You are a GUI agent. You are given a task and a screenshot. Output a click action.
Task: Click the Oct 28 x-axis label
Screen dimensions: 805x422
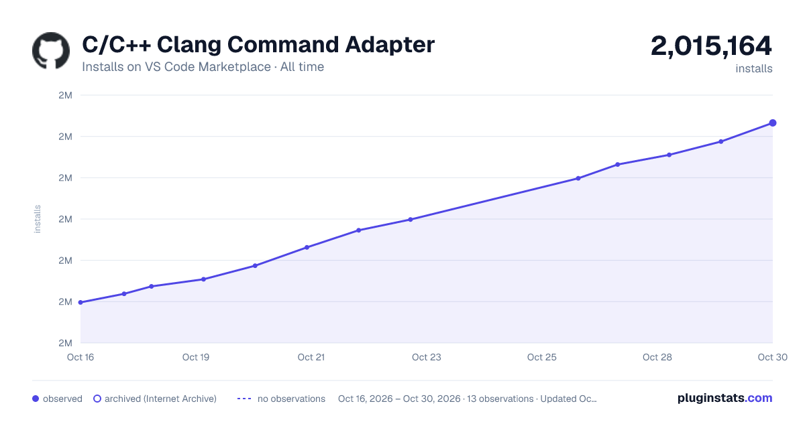657,357
